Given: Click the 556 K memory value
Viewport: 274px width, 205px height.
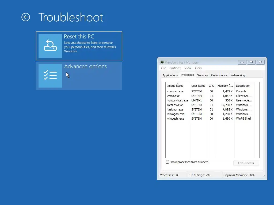Looking at the screenshot, I should click(229, 100).
